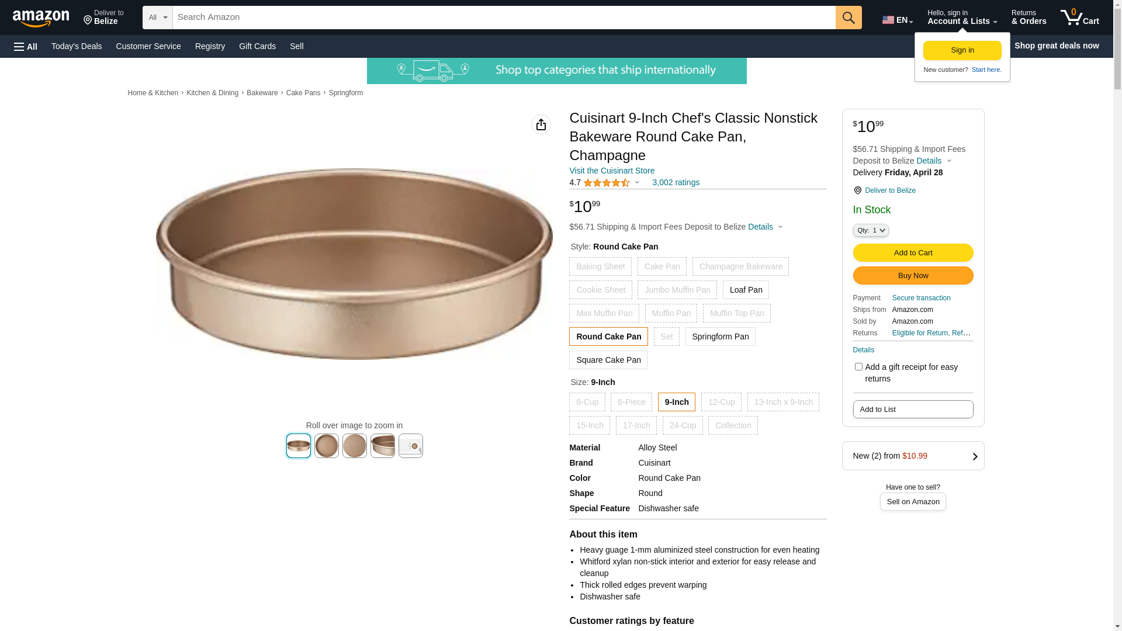Click the star rating icons

click(606, 183)
